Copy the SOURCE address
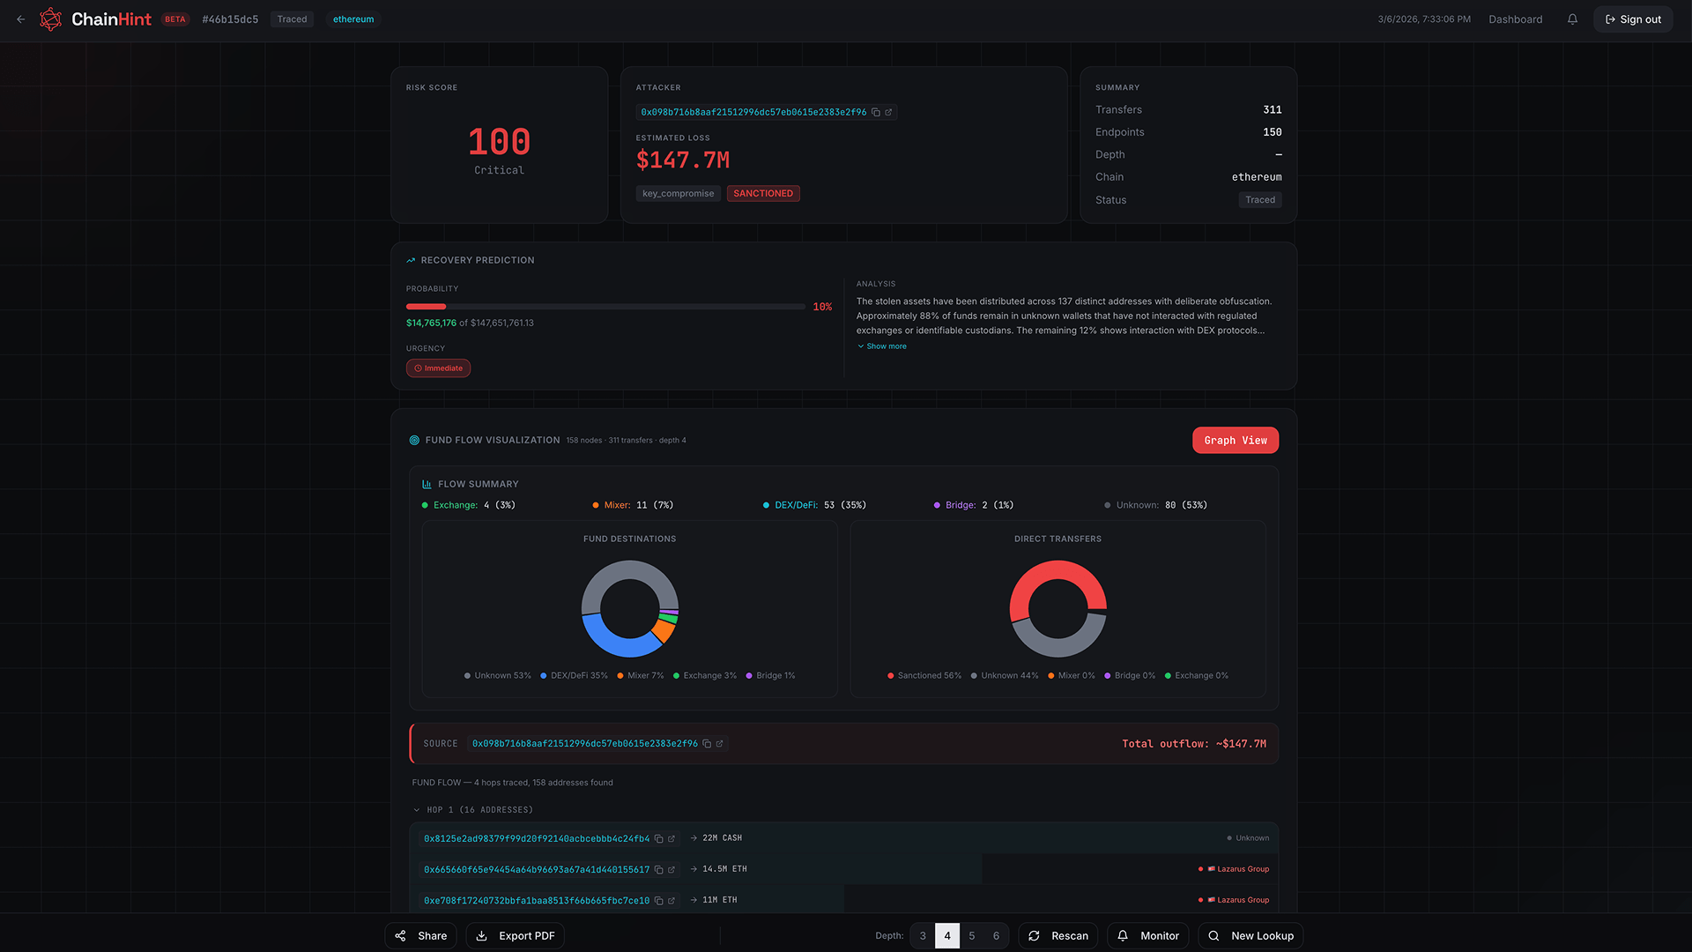The image size is (1692, 952). click(707, 744)
